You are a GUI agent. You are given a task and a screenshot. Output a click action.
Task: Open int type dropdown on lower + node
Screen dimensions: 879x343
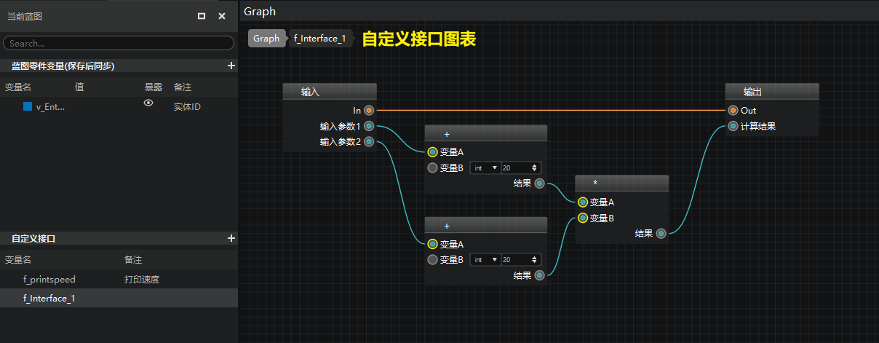tap(485, 259)
